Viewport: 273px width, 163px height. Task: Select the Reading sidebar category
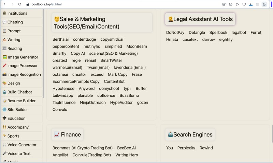click(22, 49)
